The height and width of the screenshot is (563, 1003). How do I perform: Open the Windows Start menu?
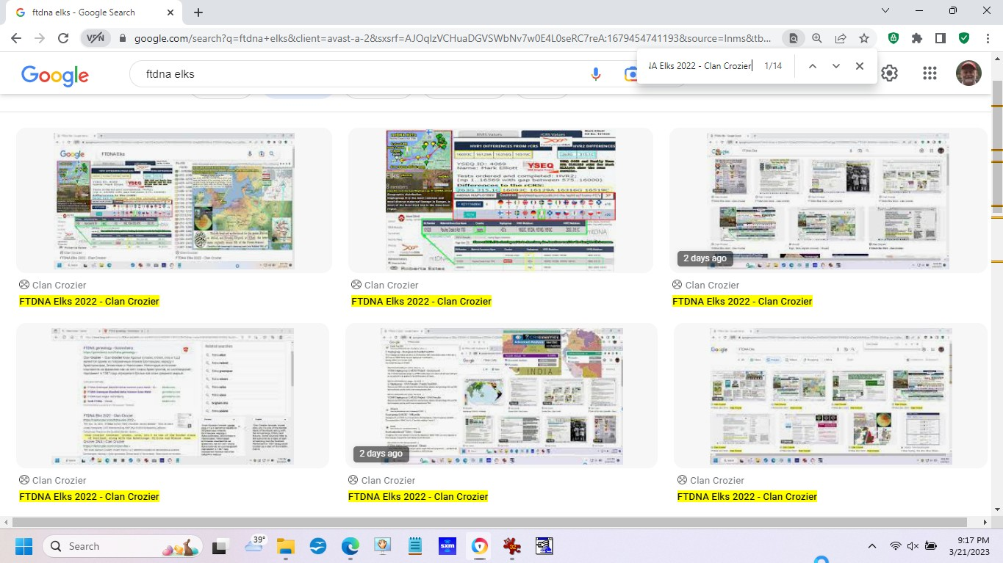click(24, 546)
